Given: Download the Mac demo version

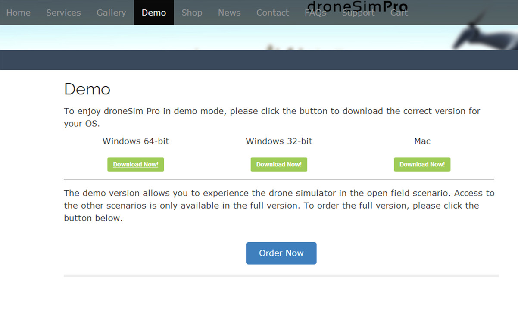Looking at the screenshot, I should pos(422,164).
